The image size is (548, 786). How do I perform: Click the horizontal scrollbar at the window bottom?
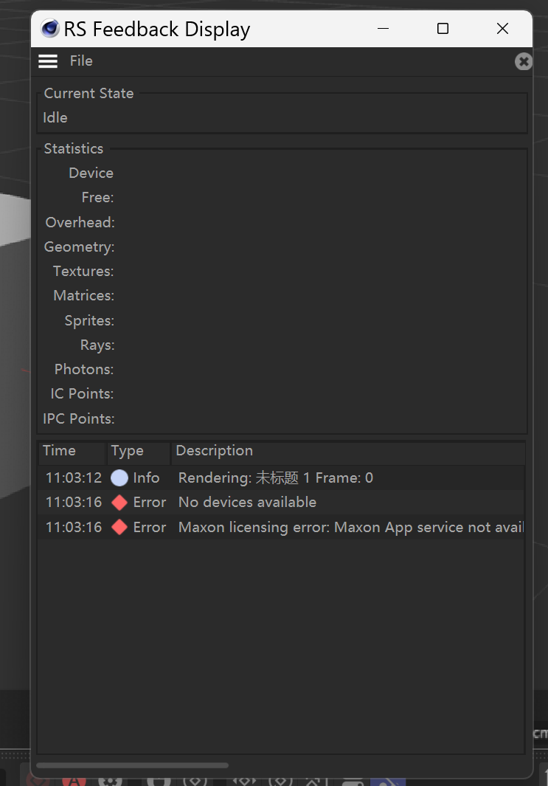coord(133,765)
